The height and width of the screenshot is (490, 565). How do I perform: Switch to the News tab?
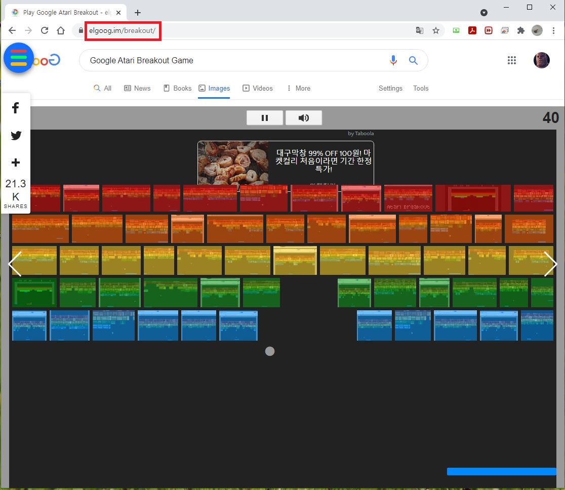pyautogui.click(x=137, y=88)
